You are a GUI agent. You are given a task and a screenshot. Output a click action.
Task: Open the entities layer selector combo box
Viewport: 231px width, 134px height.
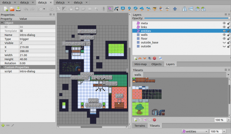coord(195,131)
